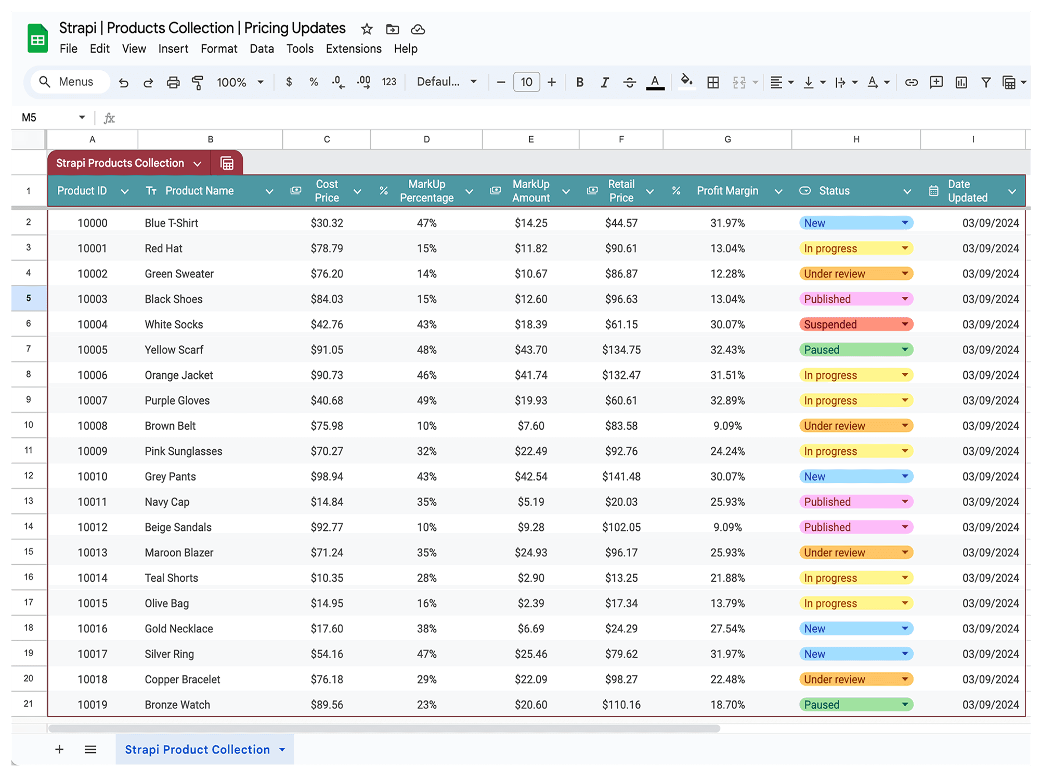
Task: Toggle Strikethrough formatting
Action: click(x=629, y=82)
